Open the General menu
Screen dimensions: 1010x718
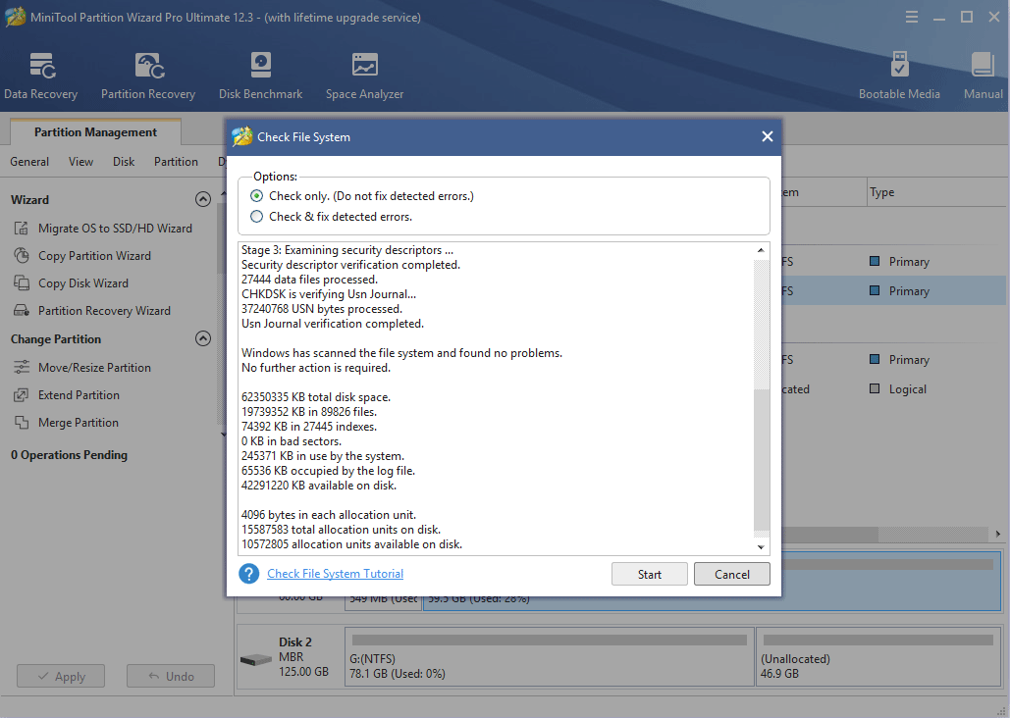click(29, 162)
